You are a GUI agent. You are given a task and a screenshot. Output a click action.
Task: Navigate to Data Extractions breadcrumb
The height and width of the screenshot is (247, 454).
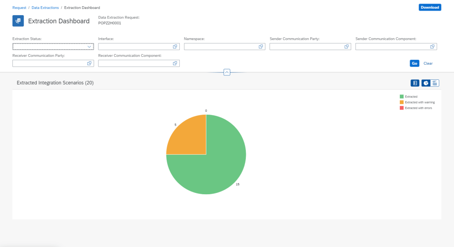pos(45,8)
